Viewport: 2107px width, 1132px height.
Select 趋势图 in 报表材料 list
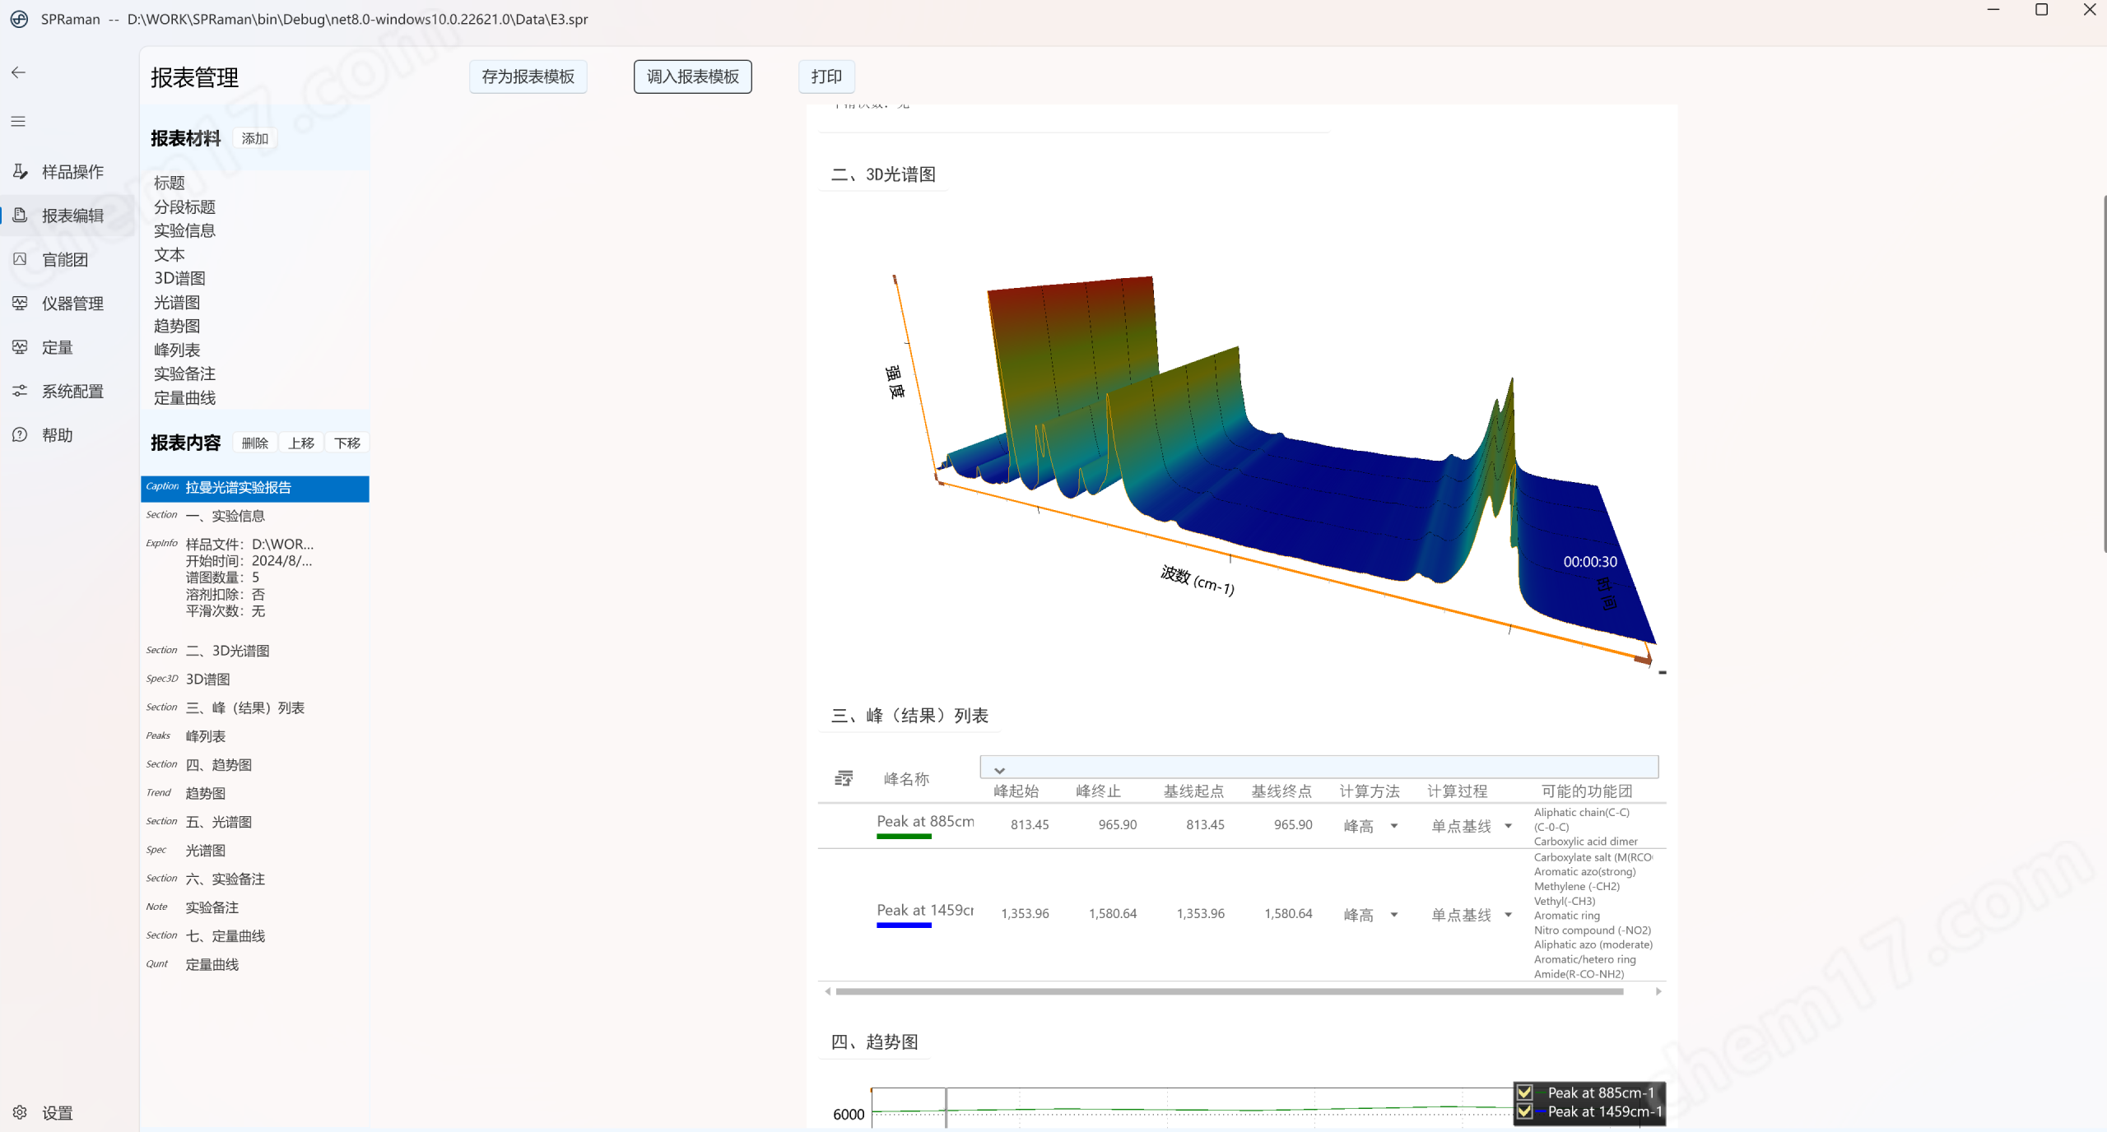(x=177, y=326)
